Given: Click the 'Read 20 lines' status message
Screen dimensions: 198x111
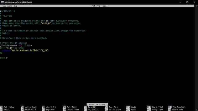Looking at the screenshot, I should coord(97,105).
